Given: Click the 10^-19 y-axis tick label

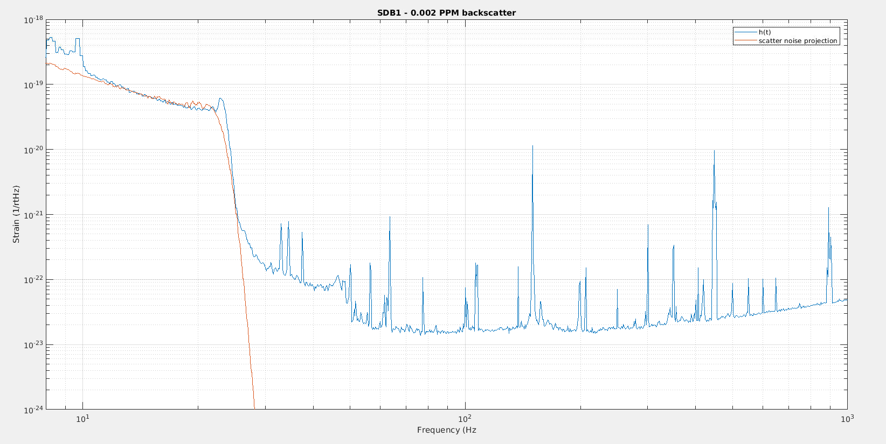Looking at the screenshot, I should [33, 85].
